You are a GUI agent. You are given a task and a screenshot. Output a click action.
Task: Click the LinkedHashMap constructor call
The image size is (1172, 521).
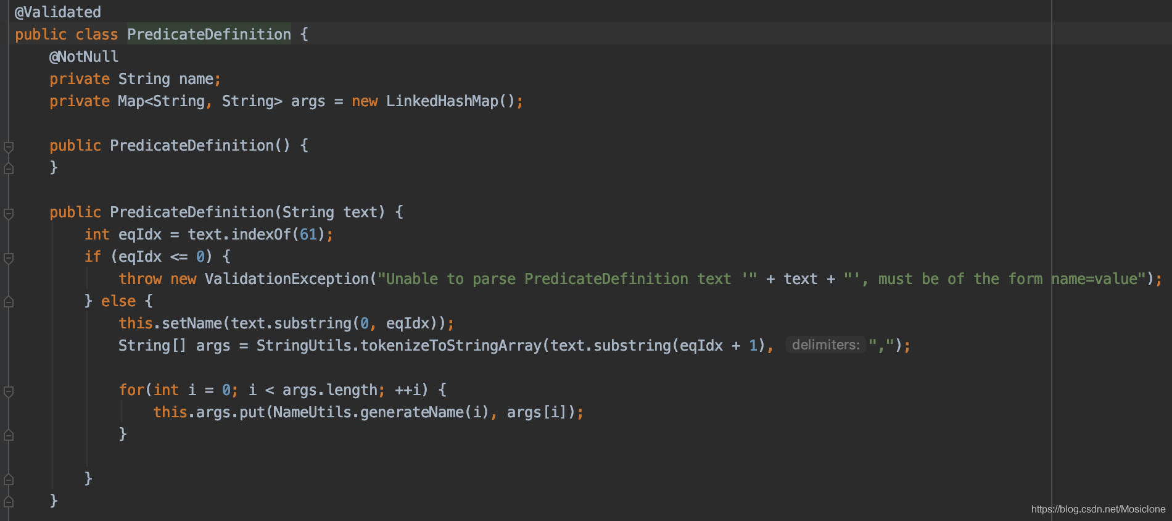click(450, 101)
